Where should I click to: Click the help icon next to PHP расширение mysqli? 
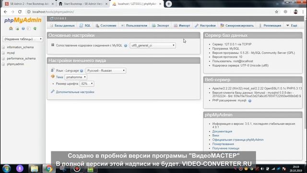(249, 100)
